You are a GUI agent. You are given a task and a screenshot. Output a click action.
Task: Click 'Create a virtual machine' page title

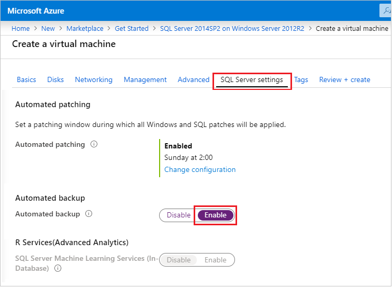pos(64,44)
